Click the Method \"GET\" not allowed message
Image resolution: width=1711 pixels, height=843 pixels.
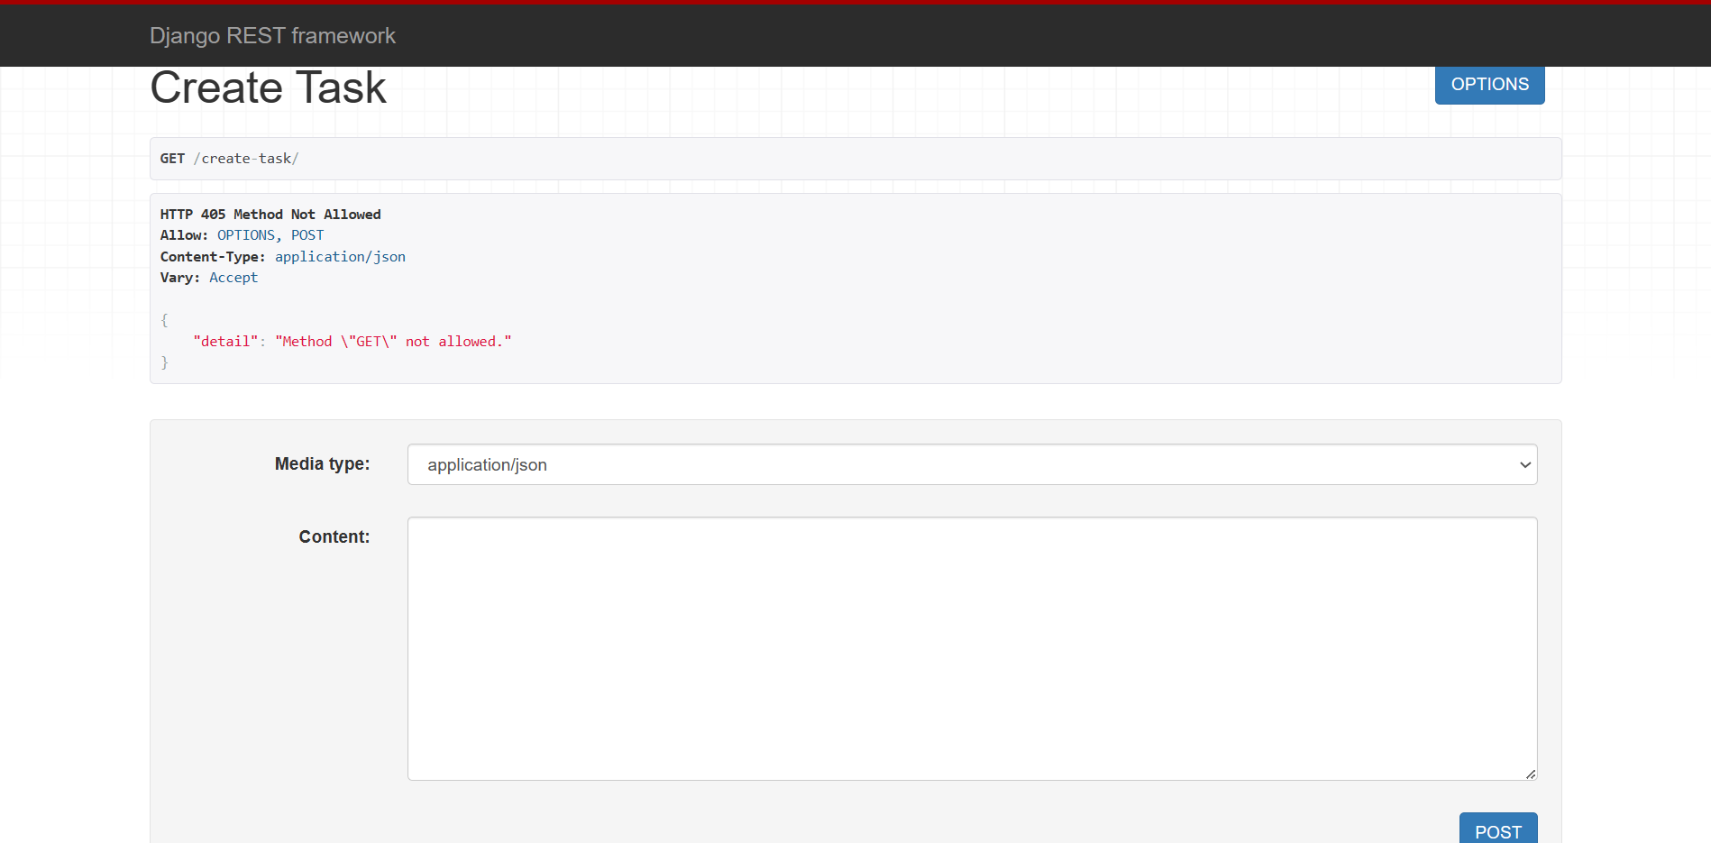pos(392,341)
